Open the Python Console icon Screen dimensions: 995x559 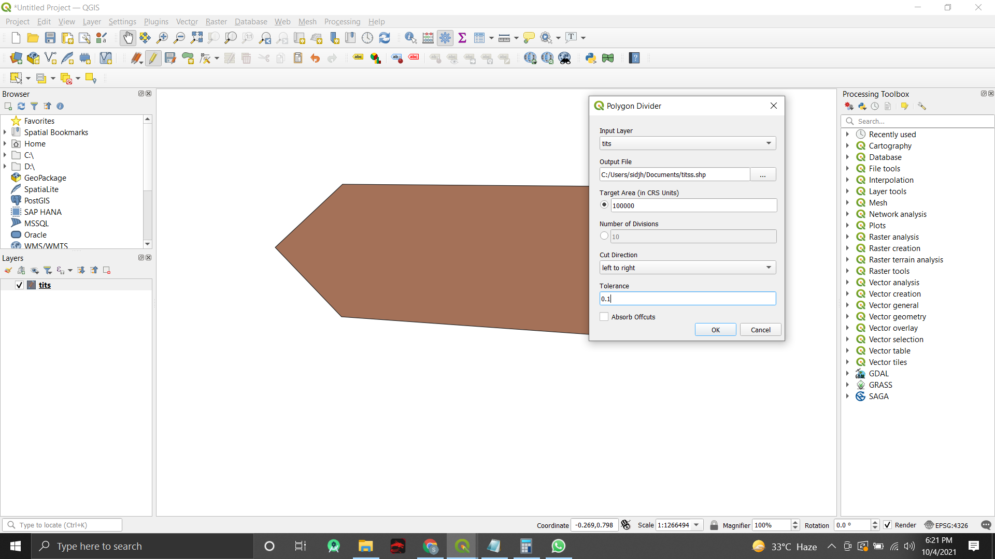[591, 58]
